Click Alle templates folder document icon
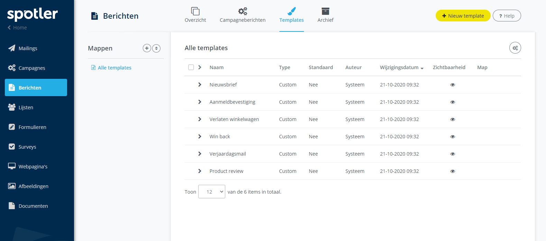This screenshot has width=546, height=241. pyautogui.click(x=93, y=67)
